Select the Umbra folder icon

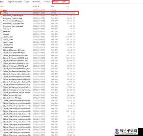1,13
